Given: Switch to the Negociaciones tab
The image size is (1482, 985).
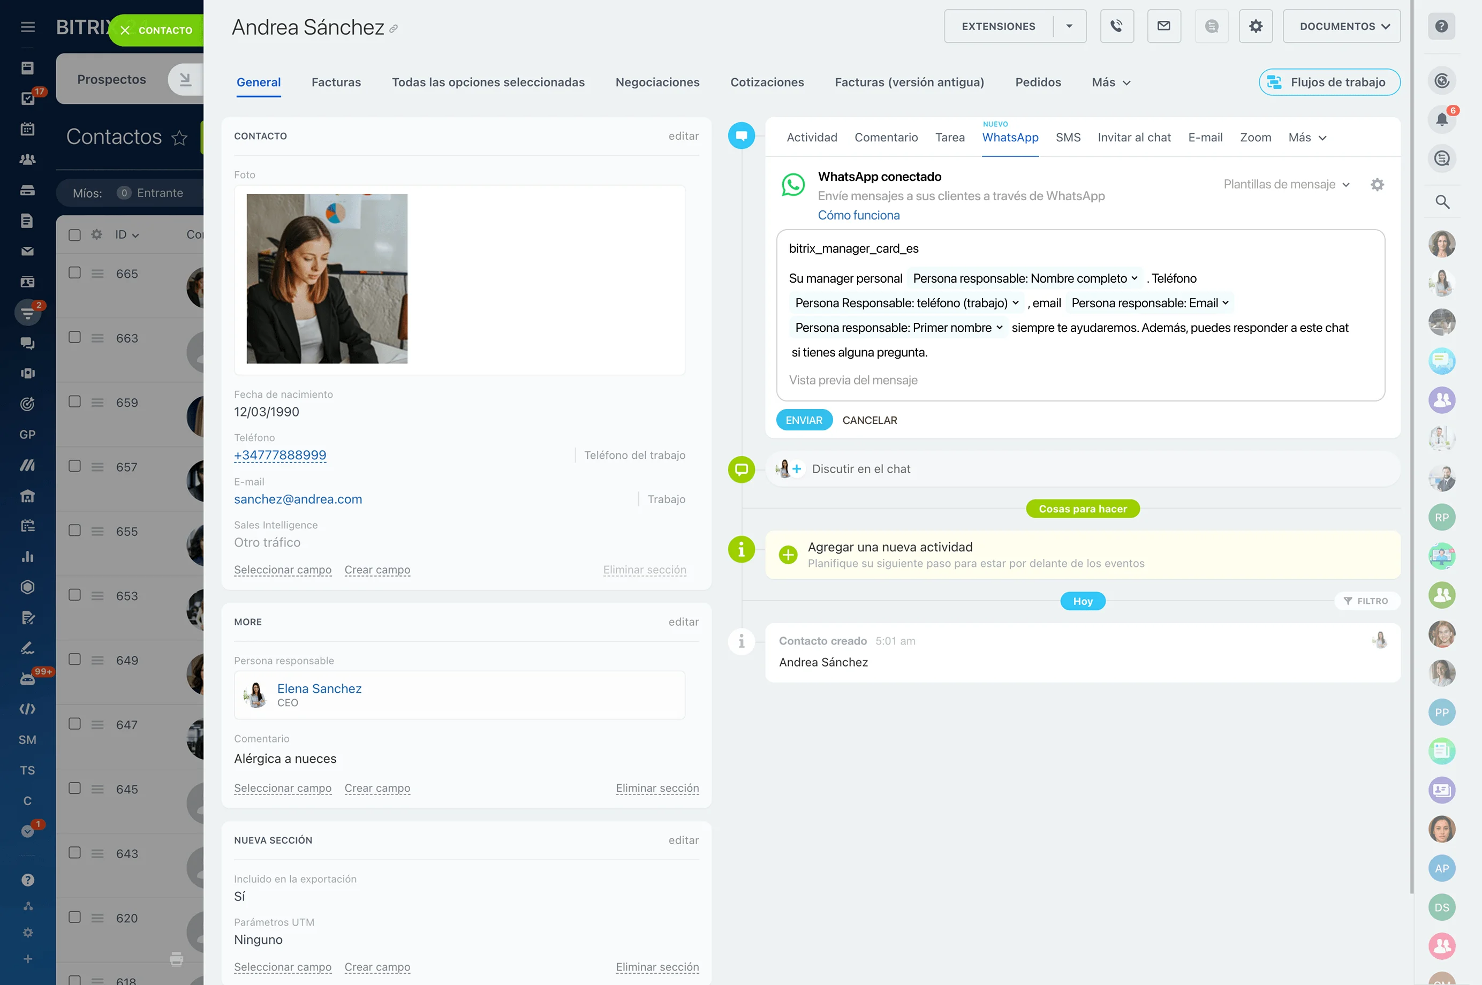Looking at the screenshot, I should 657,82.
